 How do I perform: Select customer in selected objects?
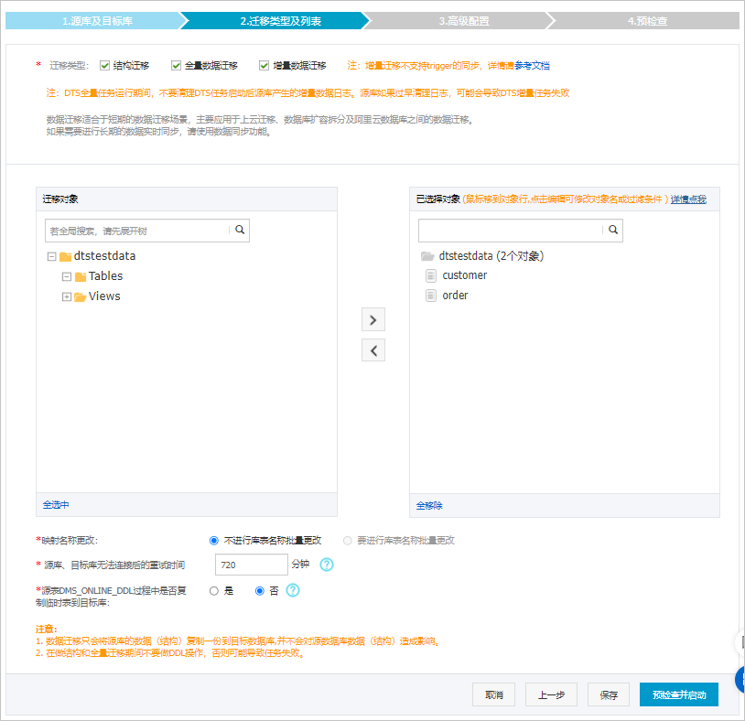(465, 275)
